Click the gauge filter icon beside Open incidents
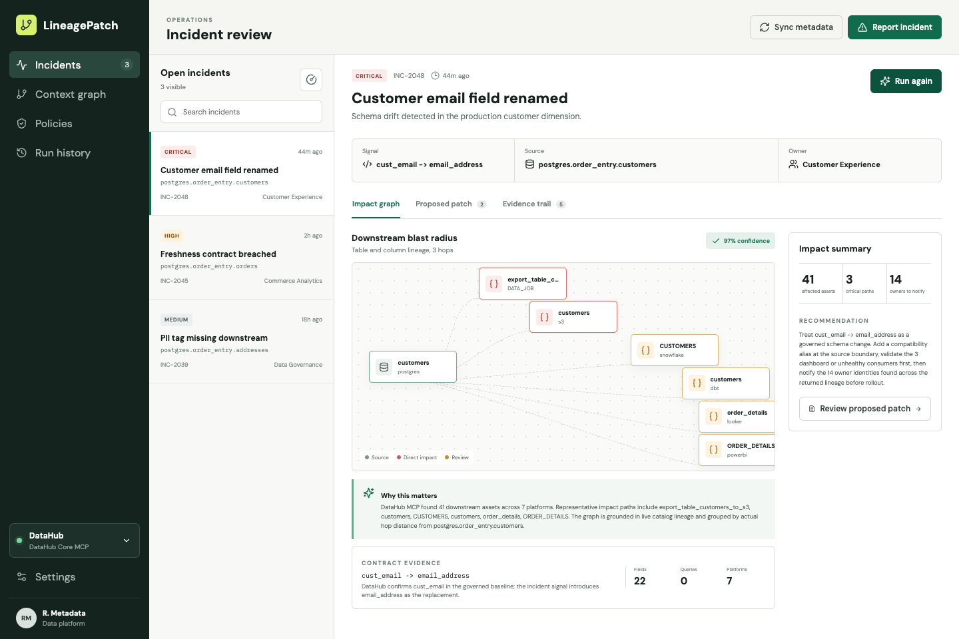959x639 pixels. pos(311,80)
